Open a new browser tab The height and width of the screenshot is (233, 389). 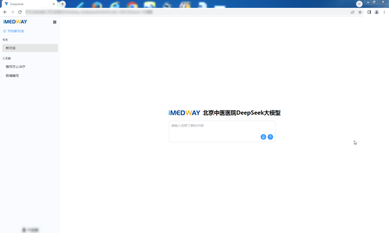point(63,4)
